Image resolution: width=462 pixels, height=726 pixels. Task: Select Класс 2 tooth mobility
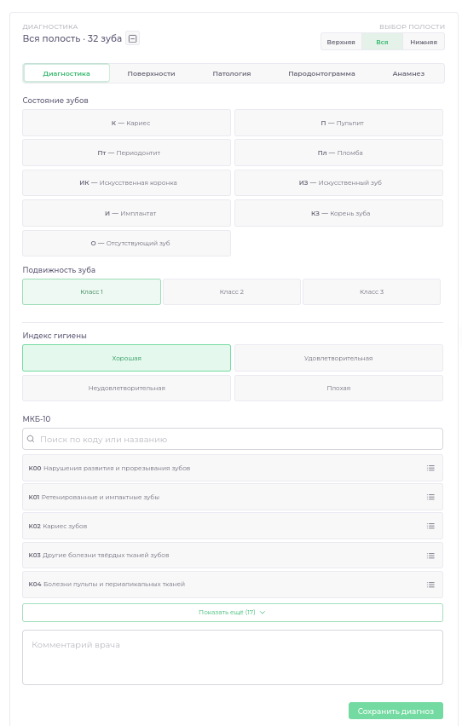(x=232, y=291)
